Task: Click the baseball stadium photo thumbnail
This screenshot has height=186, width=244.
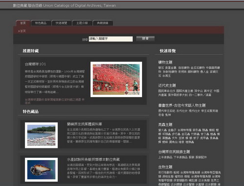Action: [x=116, y=80]
